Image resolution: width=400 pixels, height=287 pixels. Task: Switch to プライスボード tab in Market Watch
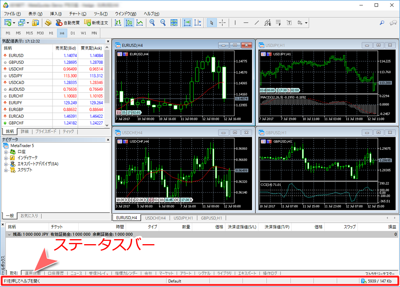[46, 131]
